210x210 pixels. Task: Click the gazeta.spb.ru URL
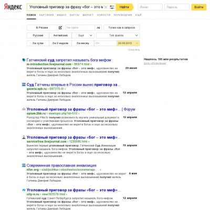[x=37, y=89]
